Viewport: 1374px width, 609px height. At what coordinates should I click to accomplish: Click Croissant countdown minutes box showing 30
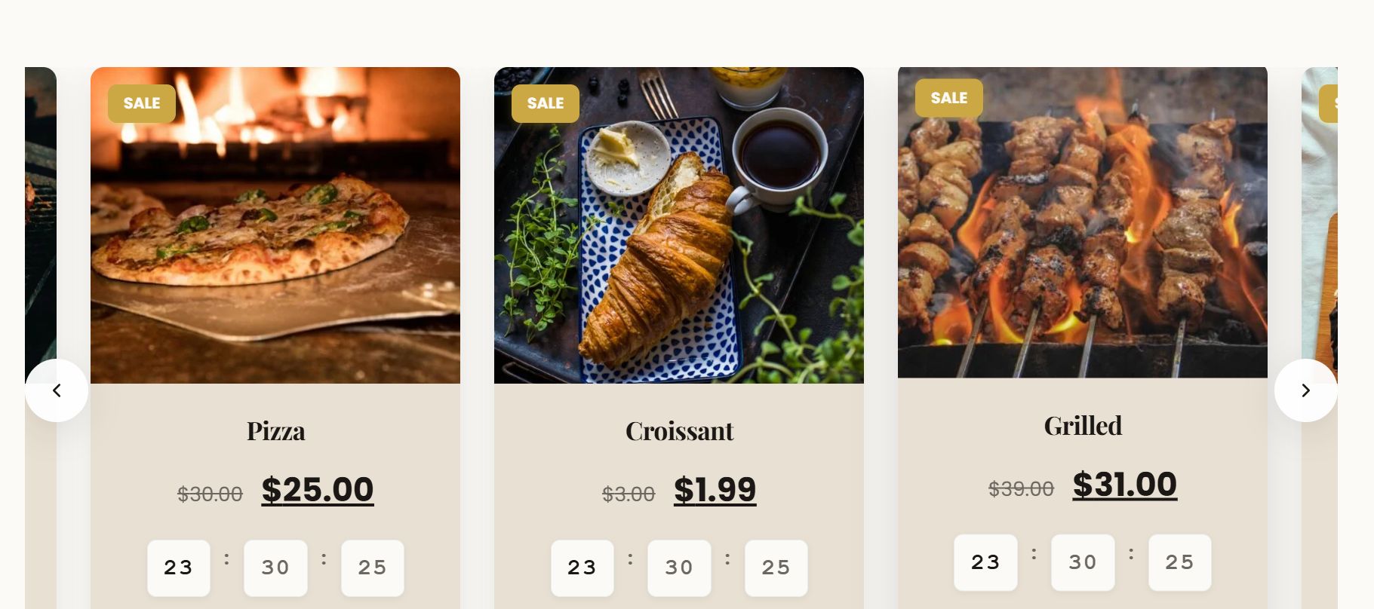tap(679, 568)
